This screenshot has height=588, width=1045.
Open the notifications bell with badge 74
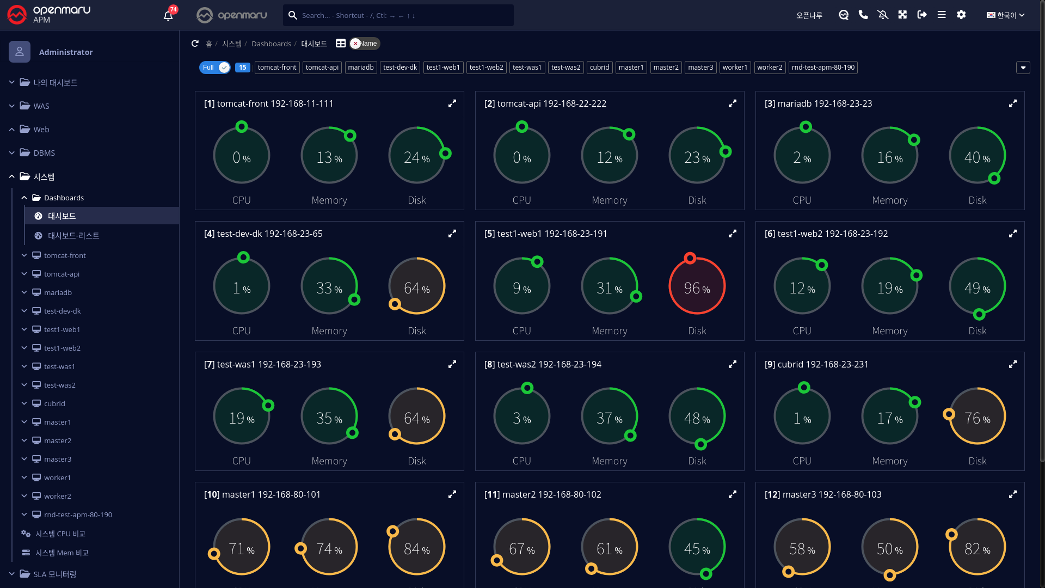click(168, 15)
